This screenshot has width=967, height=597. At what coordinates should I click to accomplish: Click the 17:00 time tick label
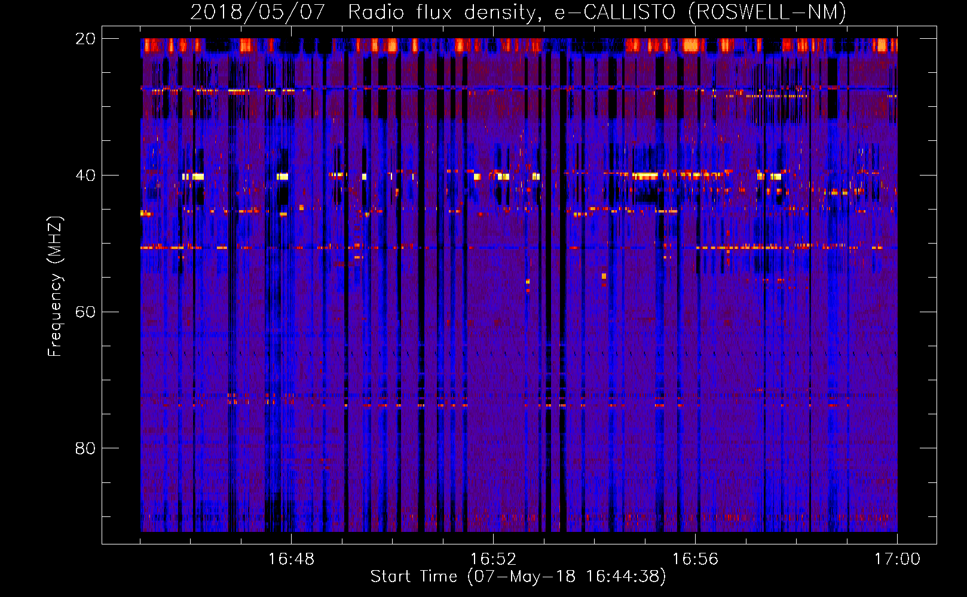897,559
